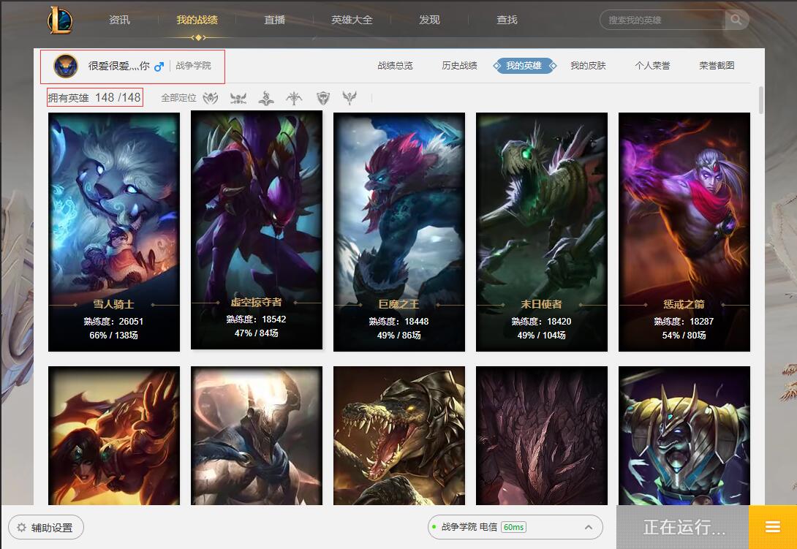Open the 辅助设置 button
Screen dimensions: 797x549
tap(46, 528)
